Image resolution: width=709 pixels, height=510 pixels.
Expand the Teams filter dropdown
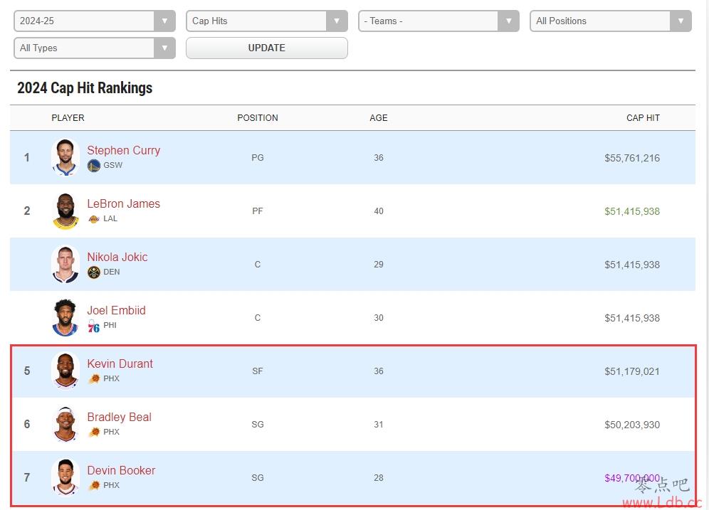click(438, 21)
